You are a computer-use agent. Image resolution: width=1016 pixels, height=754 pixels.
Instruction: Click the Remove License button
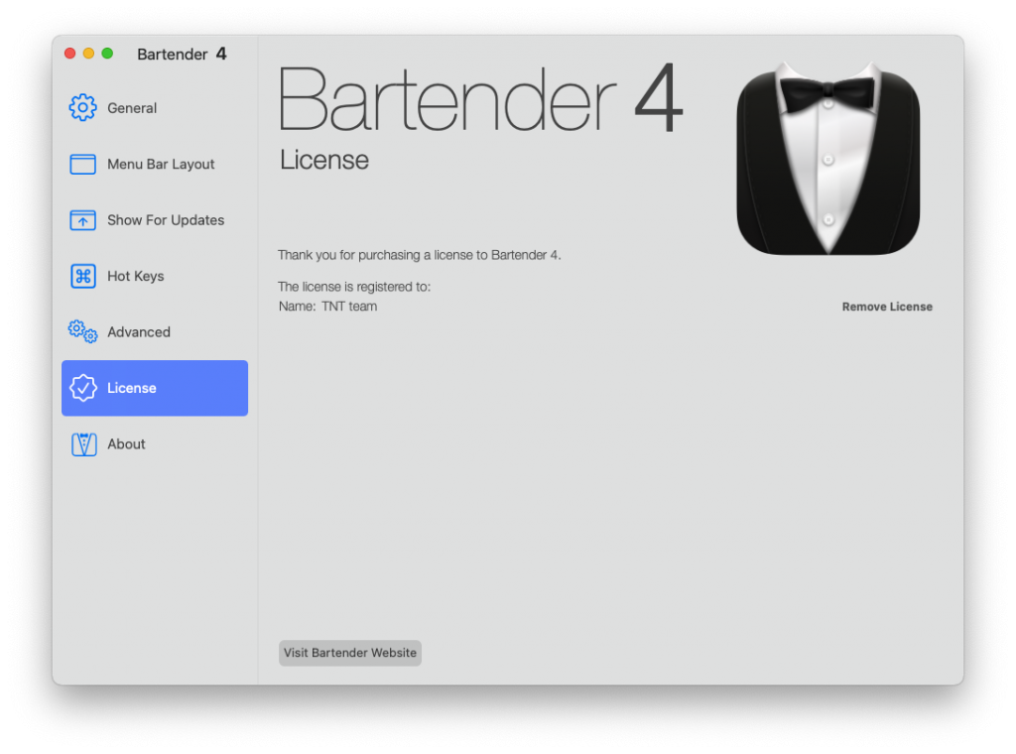coord(887,307)
